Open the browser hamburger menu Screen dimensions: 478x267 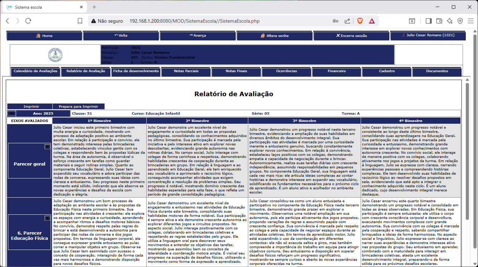(471, 21)
